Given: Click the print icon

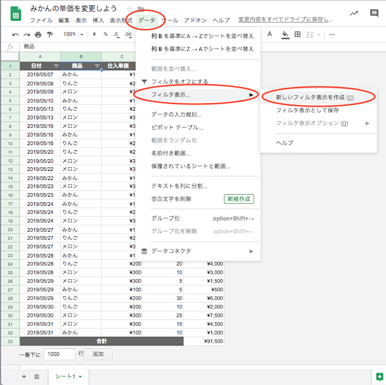Looking at the screenshot, I should click(38, 34).
